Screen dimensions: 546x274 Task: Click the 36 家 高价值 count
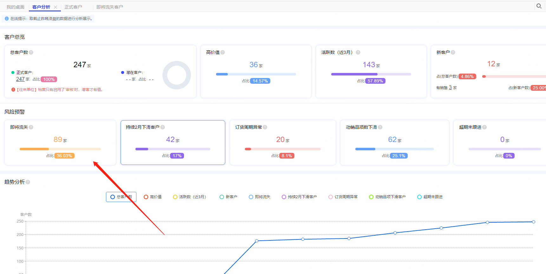[256, 65]
